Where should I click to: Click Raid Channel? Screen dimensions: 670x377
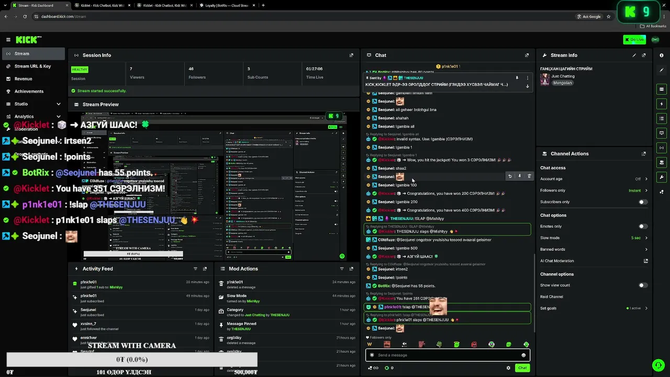[552, 297]
